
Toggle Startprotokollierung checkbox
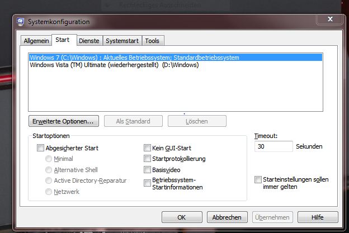tap(147, 159)
